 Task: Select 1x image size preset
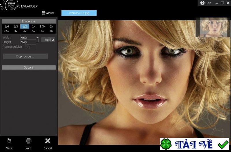[x=33, y=26]
